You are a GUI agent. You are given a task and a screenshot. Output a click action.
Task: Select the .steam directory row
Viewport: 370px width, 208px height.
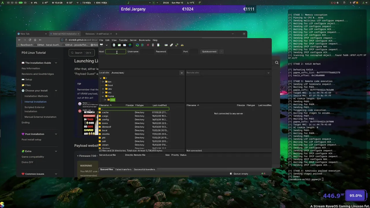click(x=134, y=145)
